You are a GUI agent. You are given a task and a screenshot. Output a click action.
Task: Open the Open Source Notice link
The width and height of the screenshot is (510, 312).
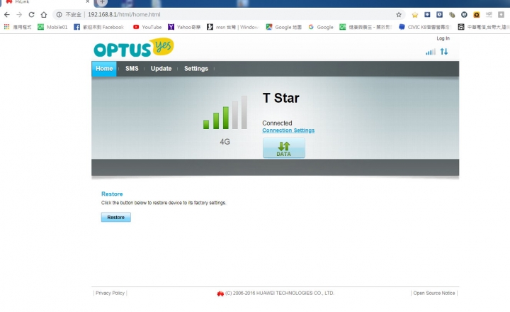click(434, 293)
